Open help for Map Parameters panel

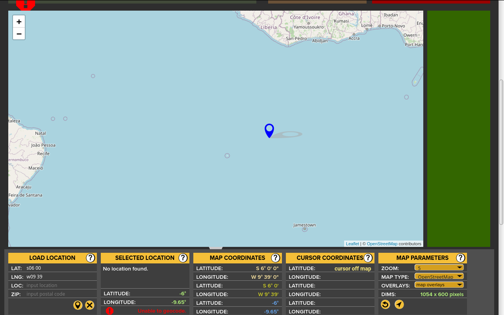coord(461,258)
